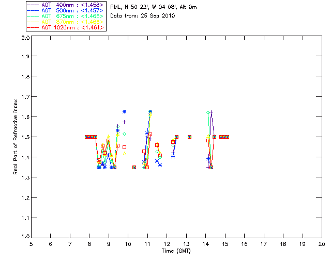
Task: Click the AOT 675nm legend entry
Action: coord(66,16)
